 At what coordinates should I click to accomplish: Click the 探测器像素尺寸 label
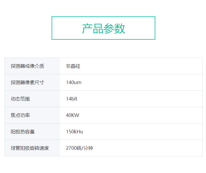pos(27,82)
